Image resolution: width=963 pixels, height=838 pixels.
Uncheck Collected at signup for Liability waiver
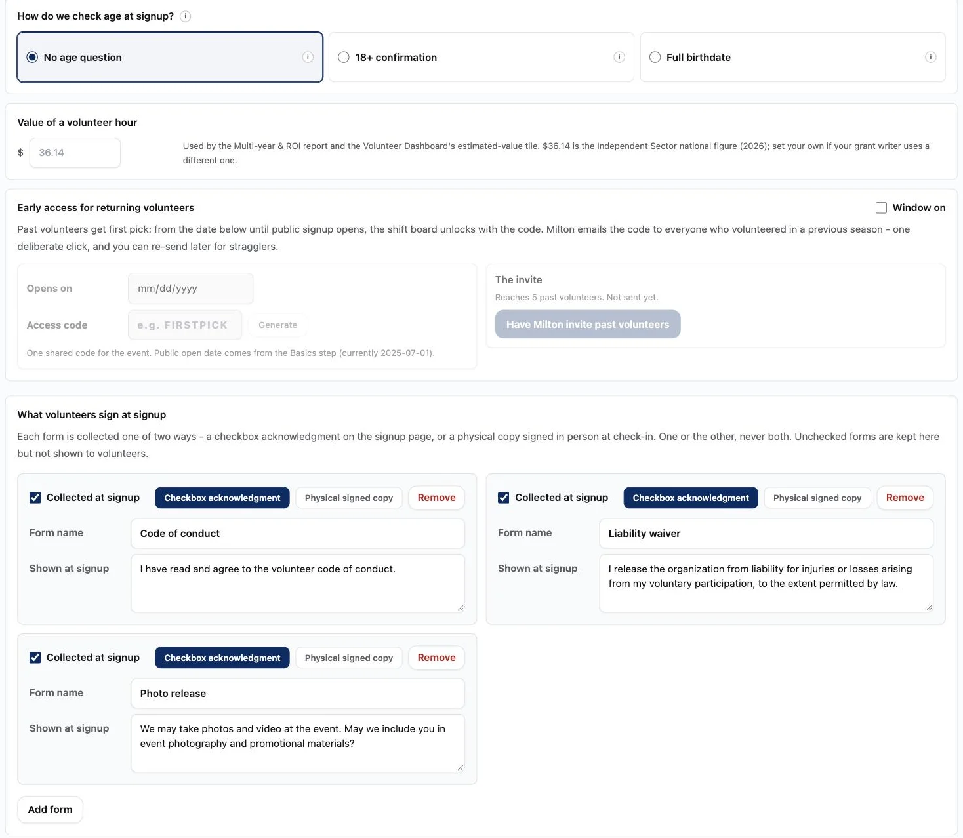[x=504, y=498]
